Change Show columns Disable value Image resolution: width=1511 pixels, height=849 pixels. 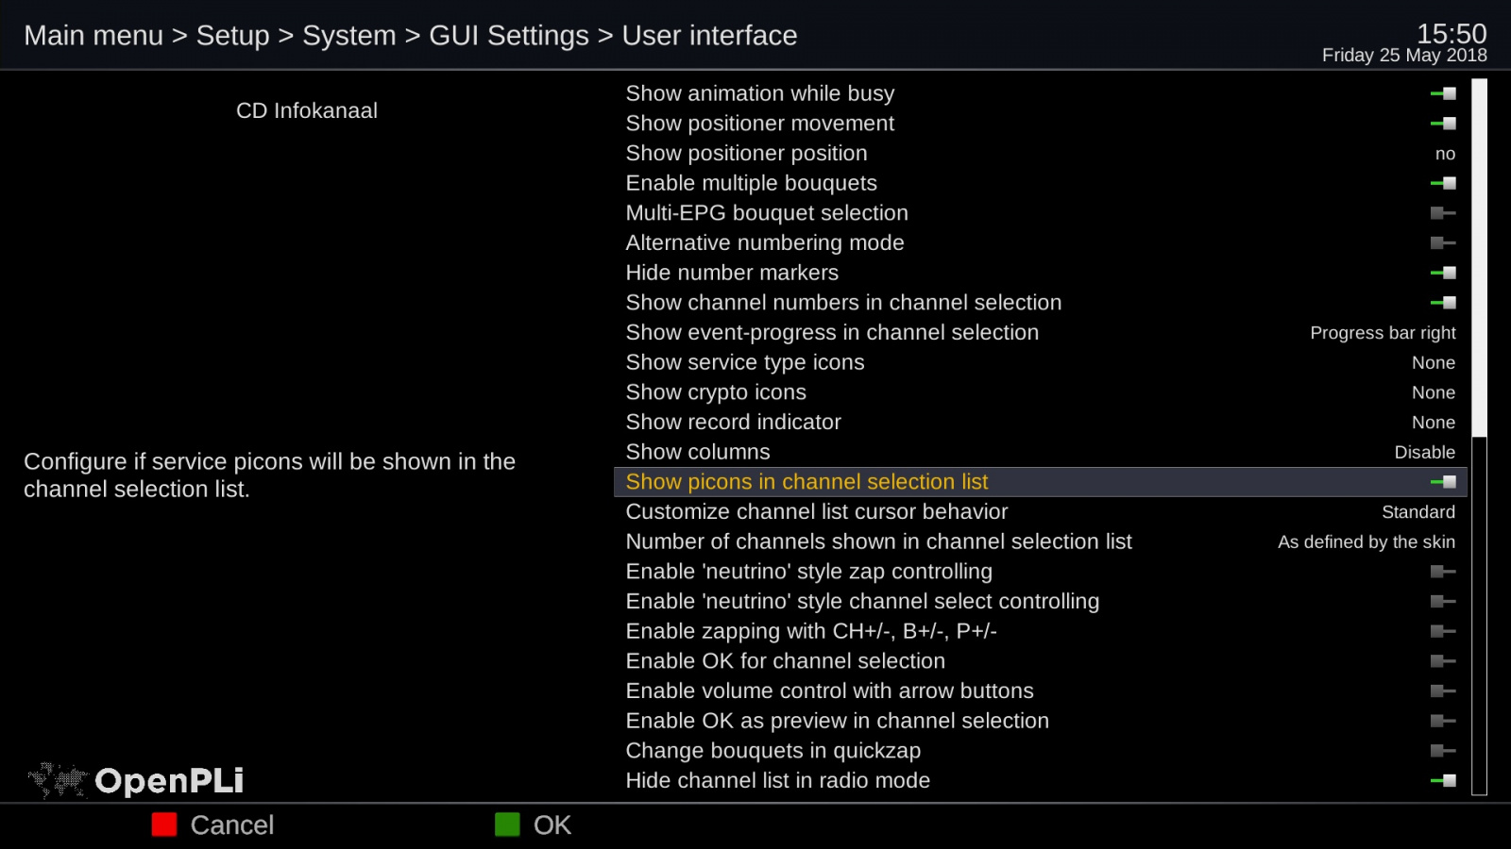(1424, 453)
